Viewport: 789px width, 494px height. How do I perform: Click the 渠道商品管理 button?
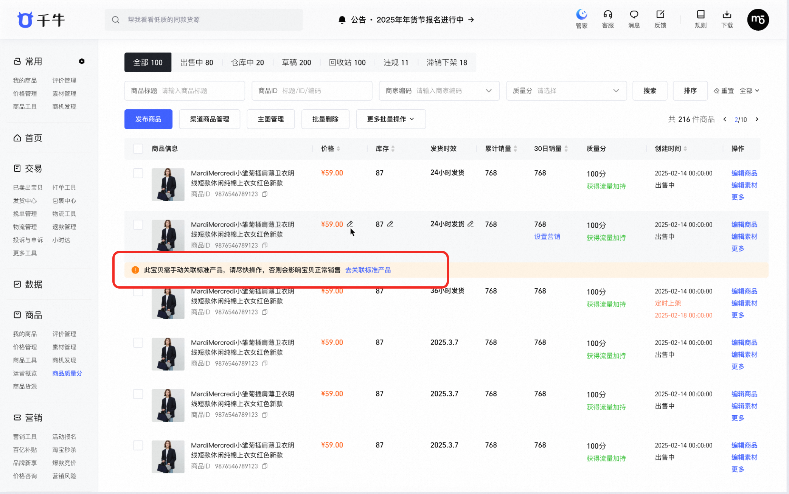(x=210, y=119)
